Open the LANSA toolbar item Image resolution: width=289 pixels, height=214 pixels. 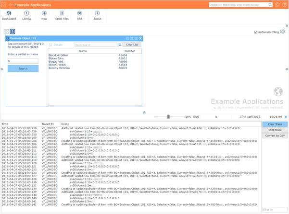(x=26, y=15)
